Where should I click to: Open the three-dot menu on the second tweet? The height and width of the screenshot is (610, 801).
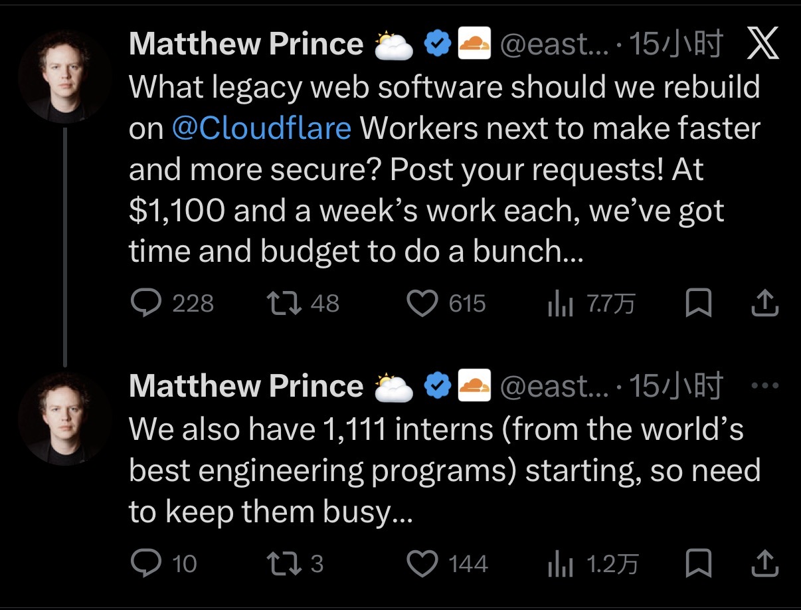[762, 385]
